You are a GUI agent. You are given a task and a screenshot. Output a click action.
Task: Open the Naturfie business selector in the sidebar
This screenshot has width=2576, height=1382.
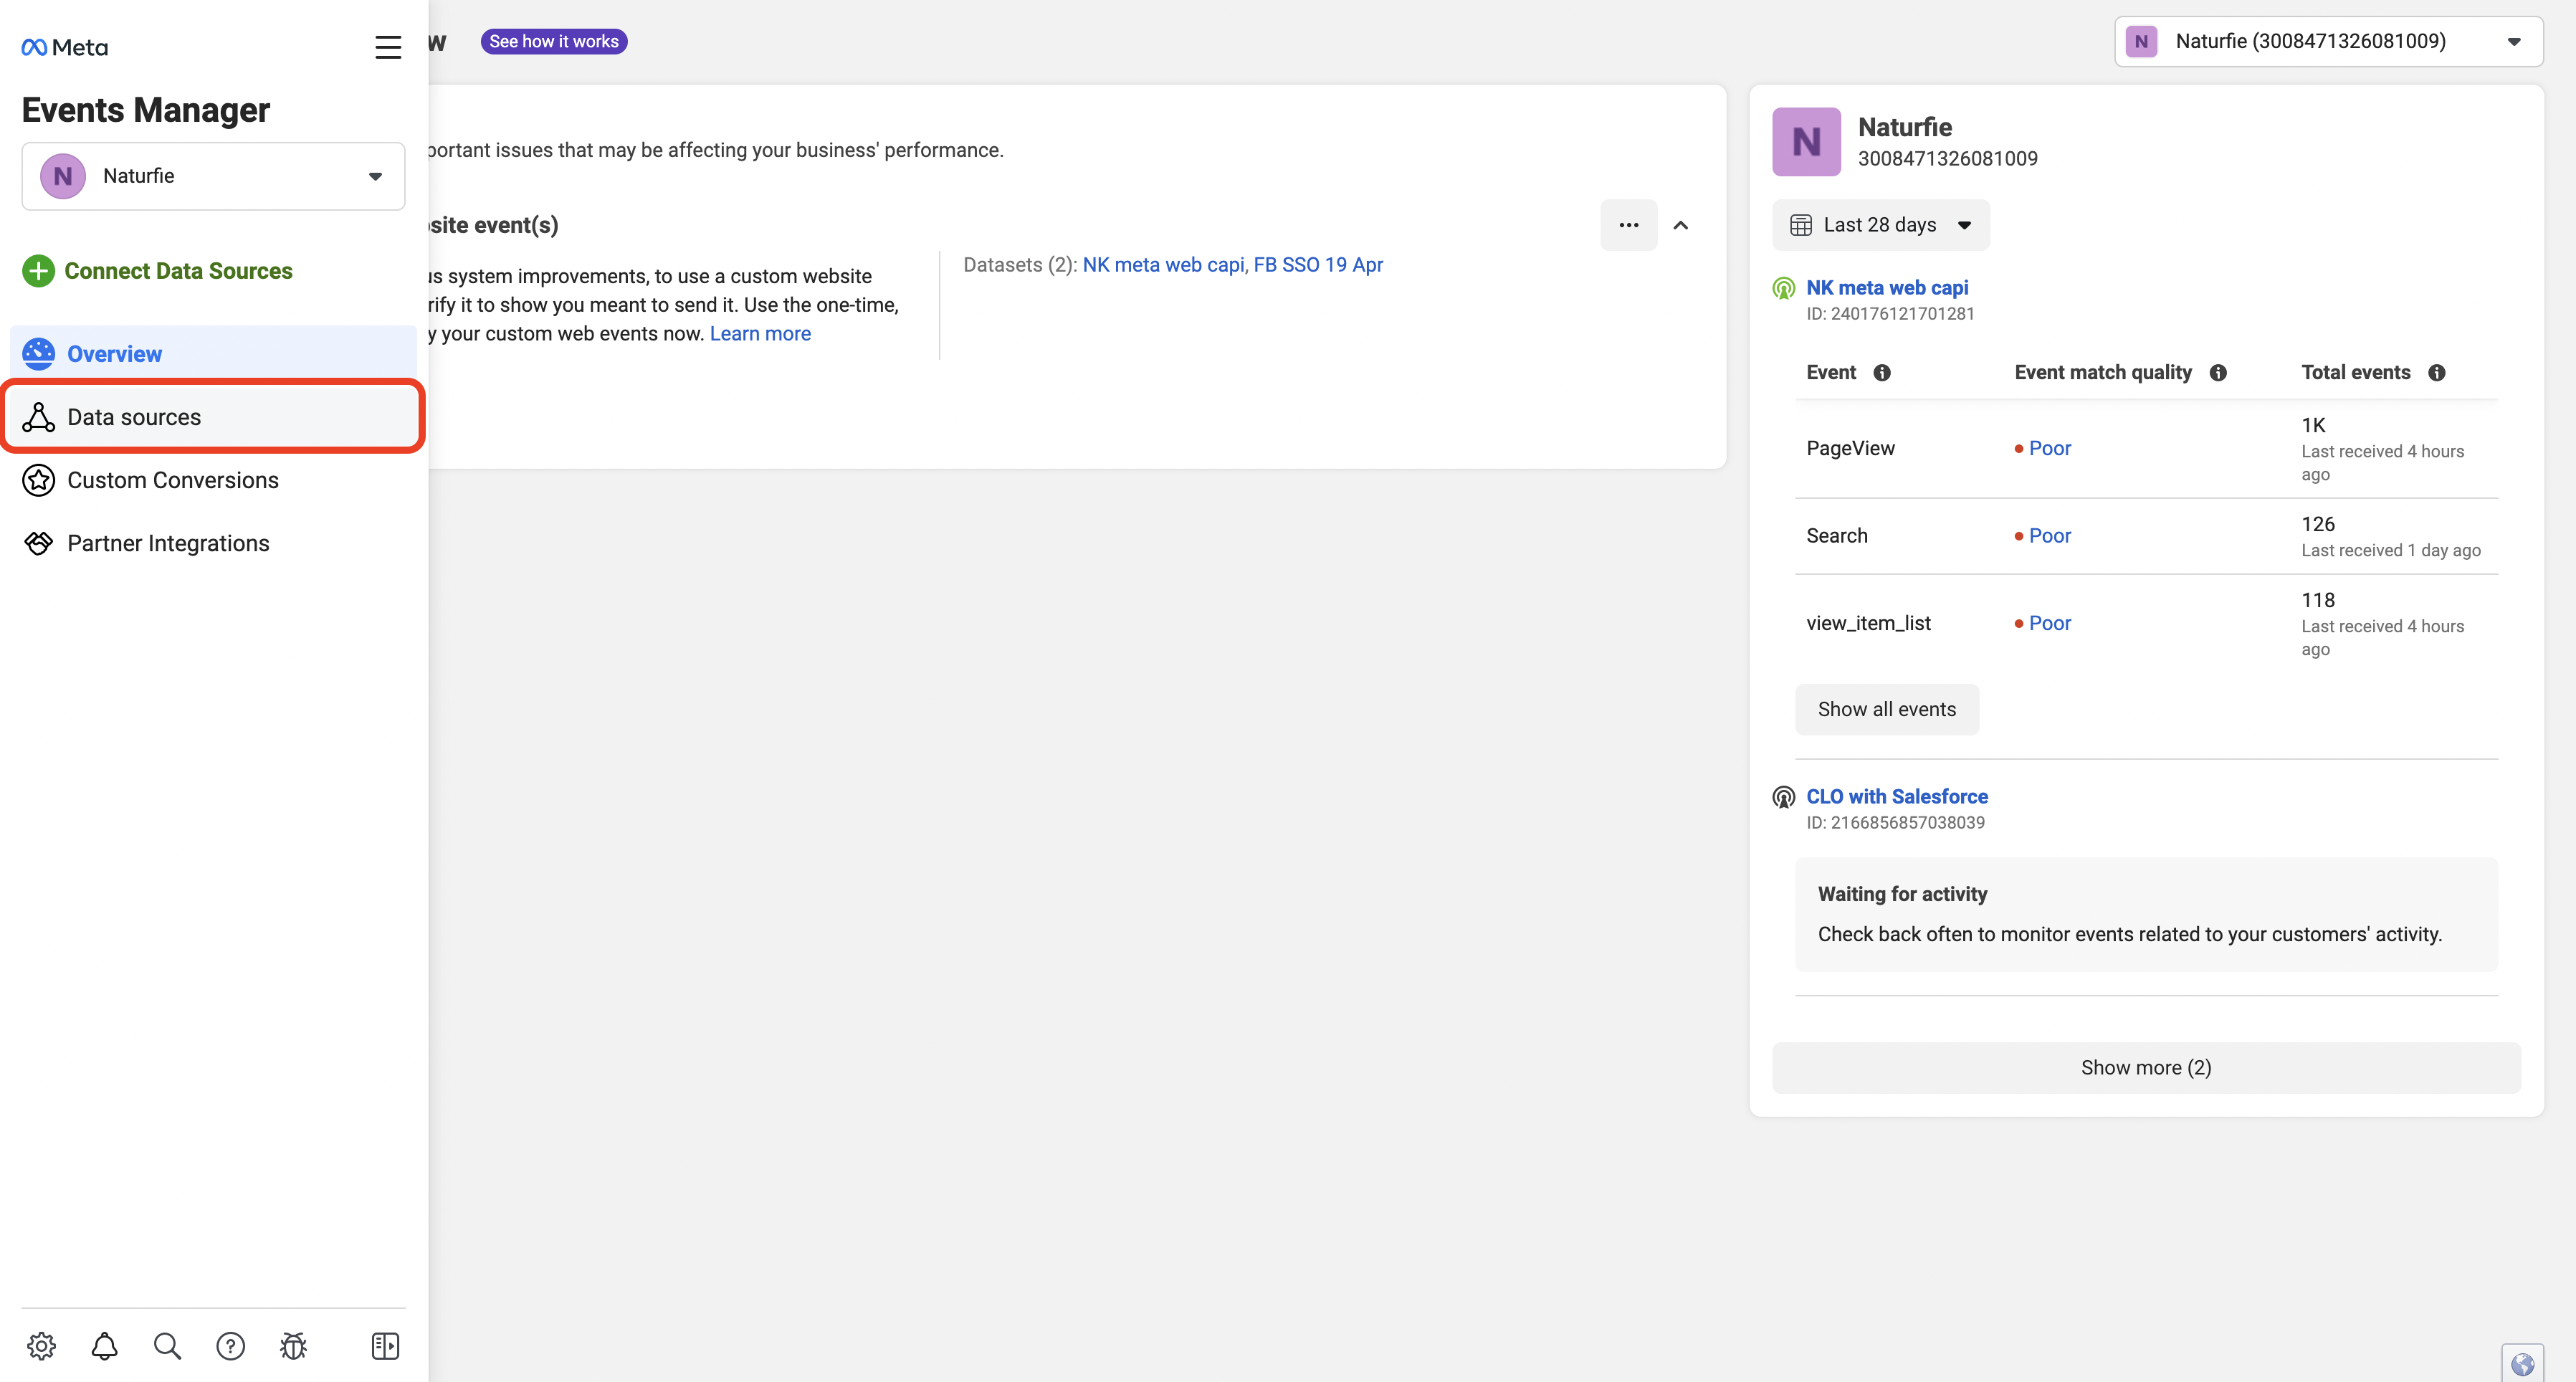pos(213,176)
